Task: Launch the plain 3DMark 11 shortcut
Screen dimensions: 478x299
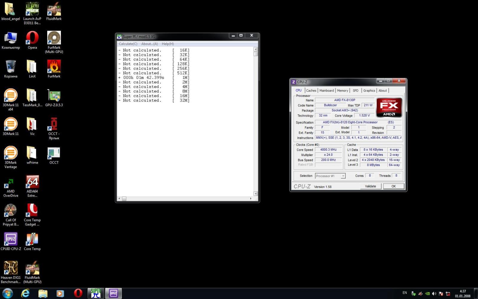Action: tap(11, 126)
